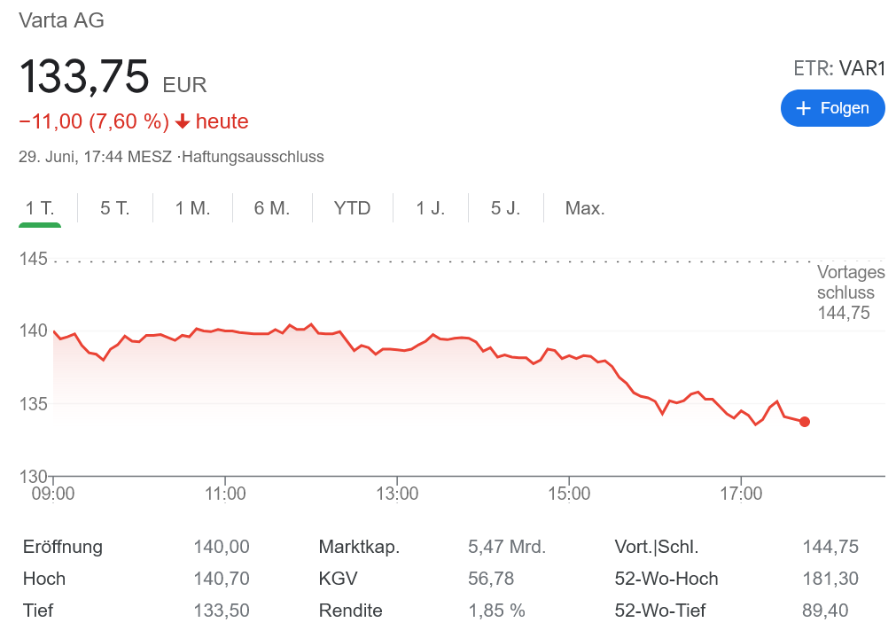
Task: Click the Varta AG company title
Action: [x=62, y=19]
